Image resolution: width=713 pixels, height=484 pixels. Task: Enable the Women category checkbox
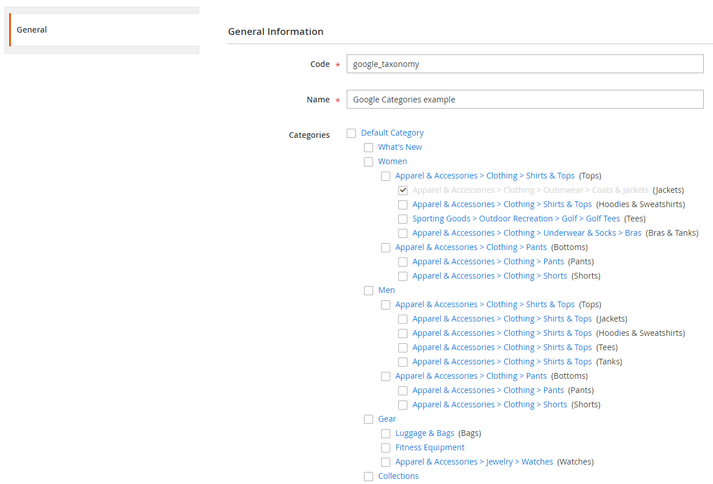point(369,162)
